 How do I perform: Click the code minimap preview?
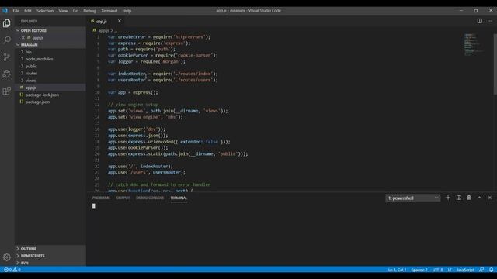(x=473, y=44)
